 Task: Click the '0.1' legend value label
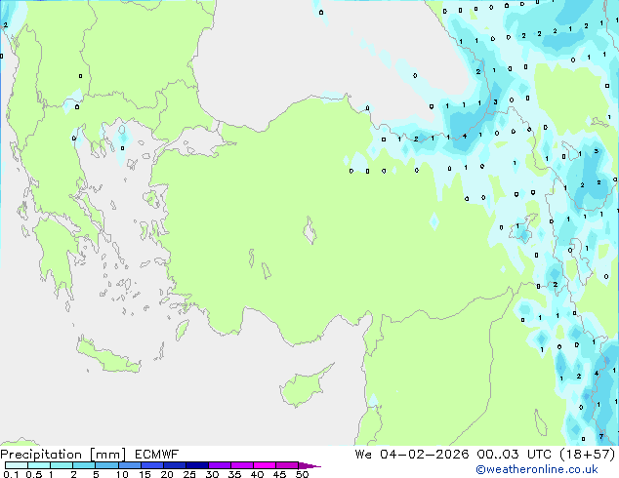coord(11,474)
